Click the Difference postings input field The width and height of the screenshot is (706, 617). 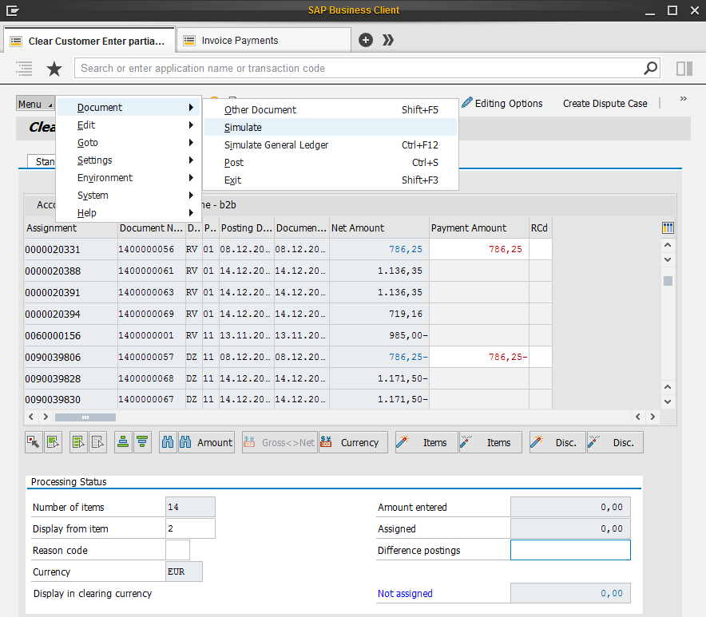click(x=570, y=550)
